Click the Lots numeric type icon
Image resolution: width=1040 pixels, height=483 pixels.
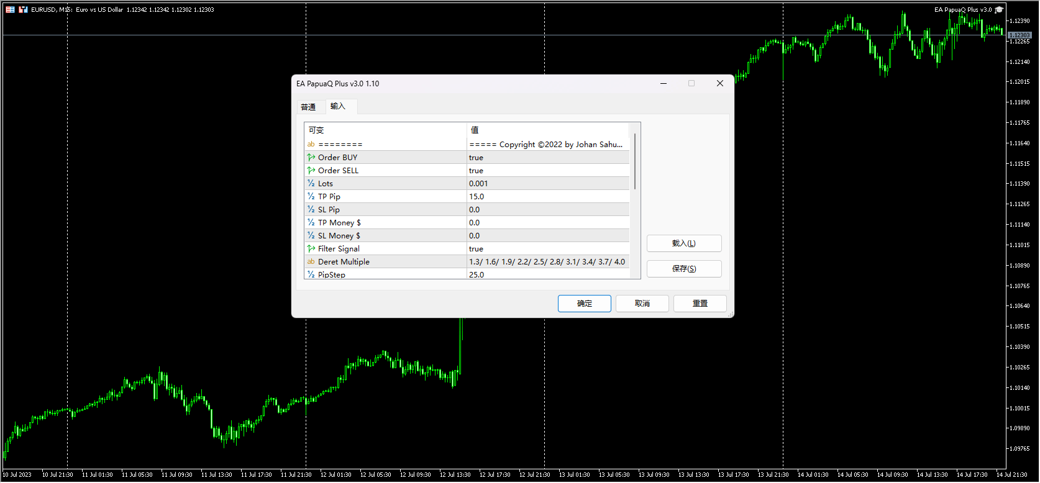point(311,184)
